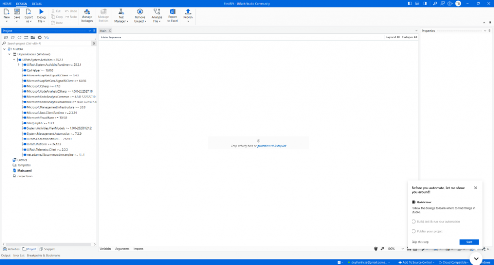Open the Arguments panel
Image resolution: width=494 pixels, height=265 pixels.
pos(122,249)
